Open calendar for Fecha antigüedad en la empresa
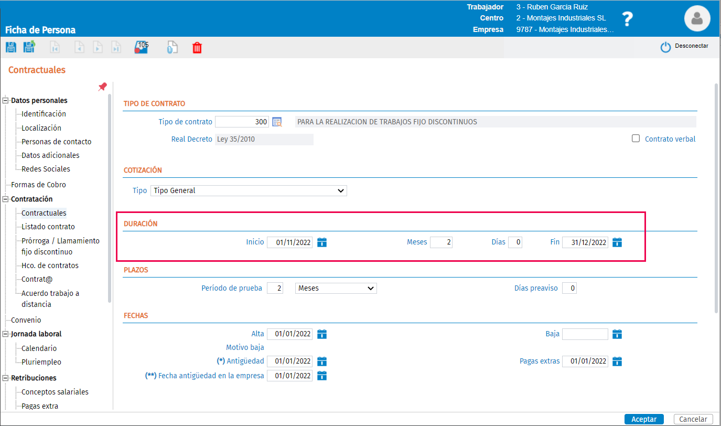Image resolution: width=721 pixels, height=426 pixels. (x=322, y=376)
